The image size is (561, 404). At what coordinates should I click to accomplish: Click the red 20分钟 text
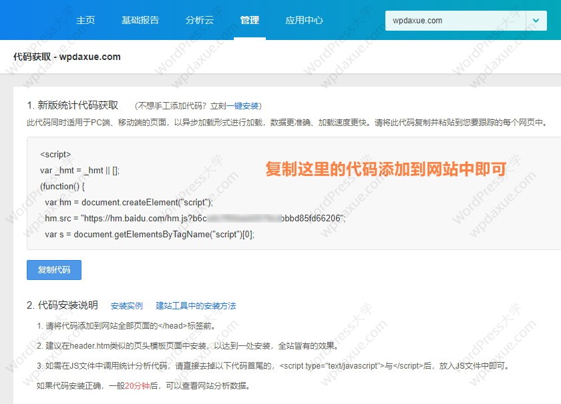[x=138, y=386]
